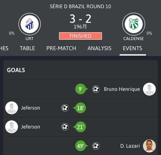The height and width of the screenshot is (155, 161).
Task: Switch to the Table tab
Action: pyautogui.click(x=27, y=48)
